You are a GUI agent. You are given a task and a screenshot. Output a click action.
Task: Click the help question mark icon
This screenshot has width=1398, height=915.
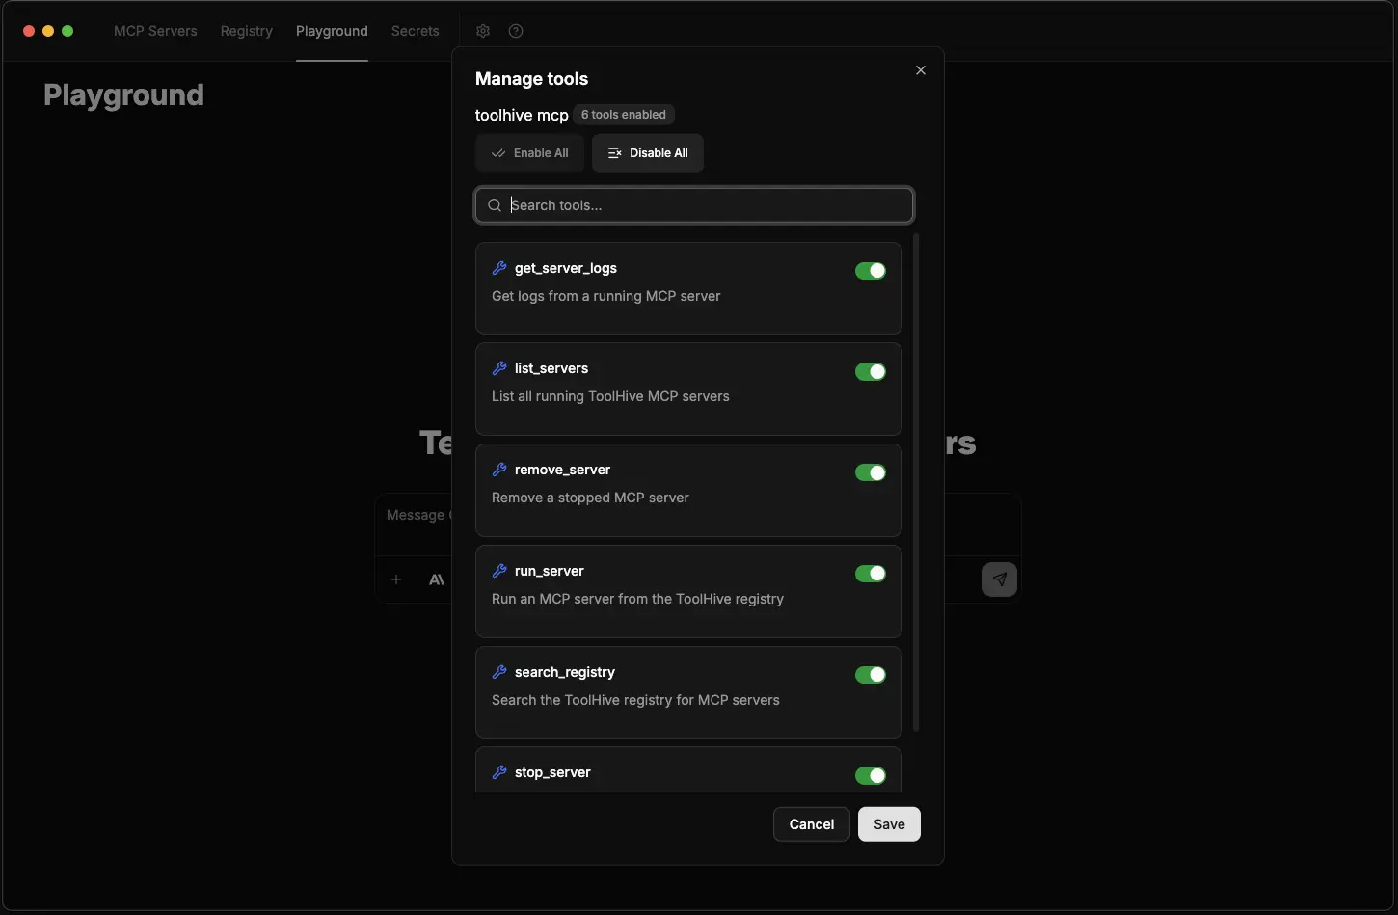tap(516, 30)
